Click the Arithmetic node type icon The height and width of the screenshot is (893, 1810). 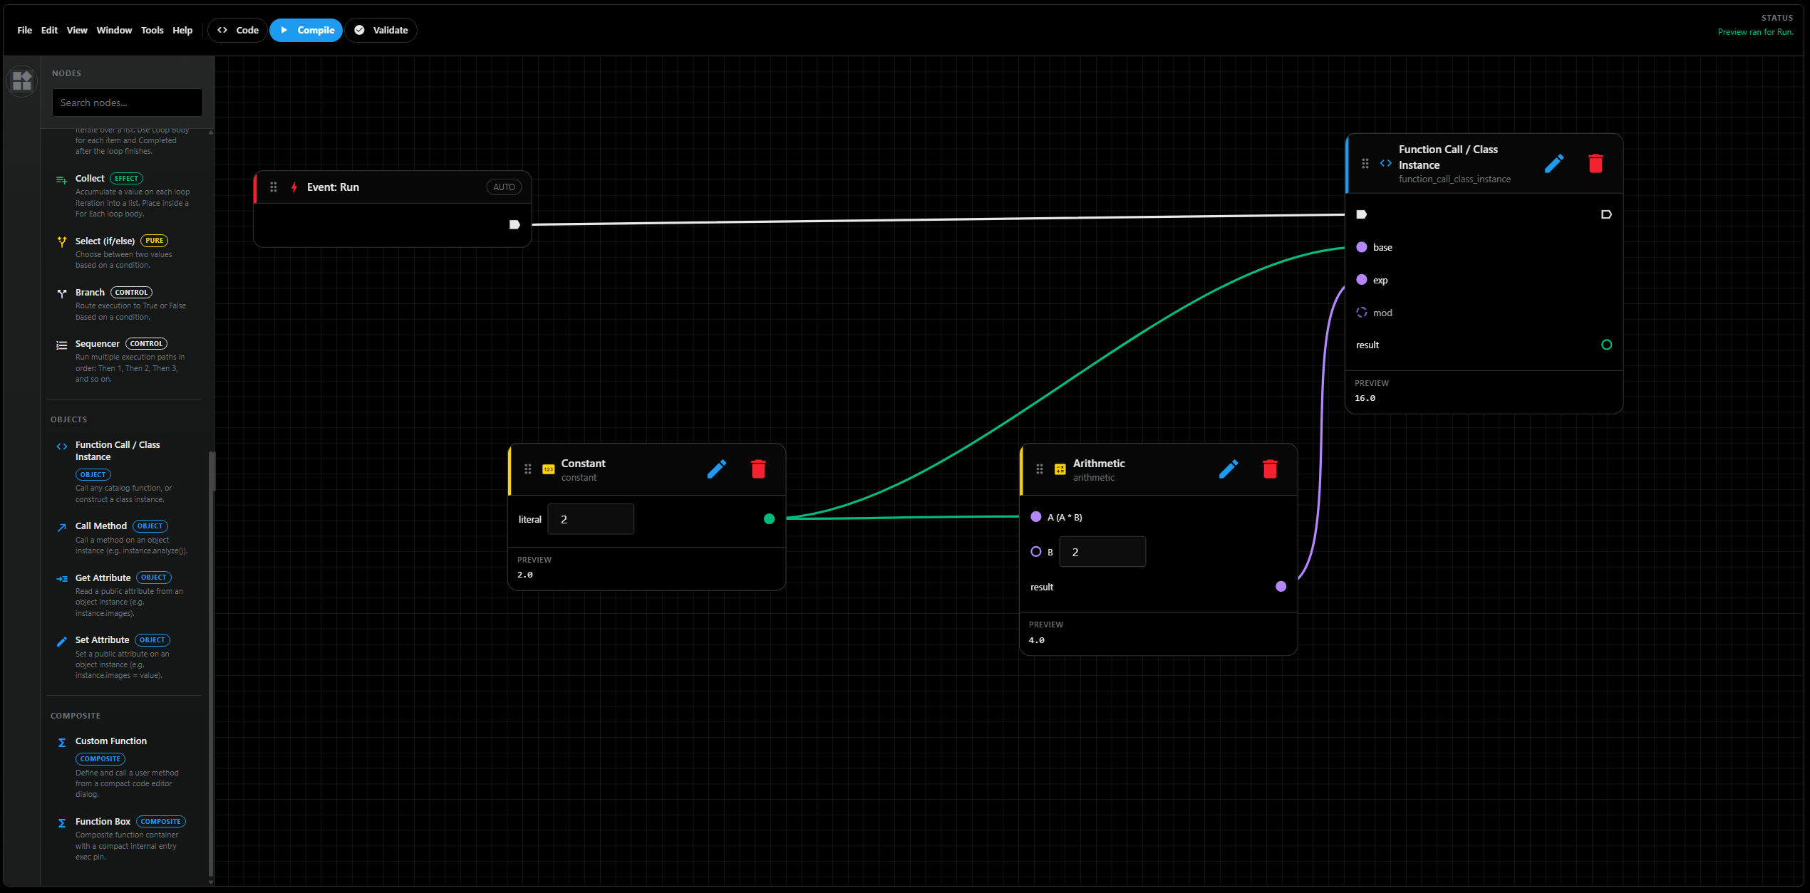pos(1060,469)
